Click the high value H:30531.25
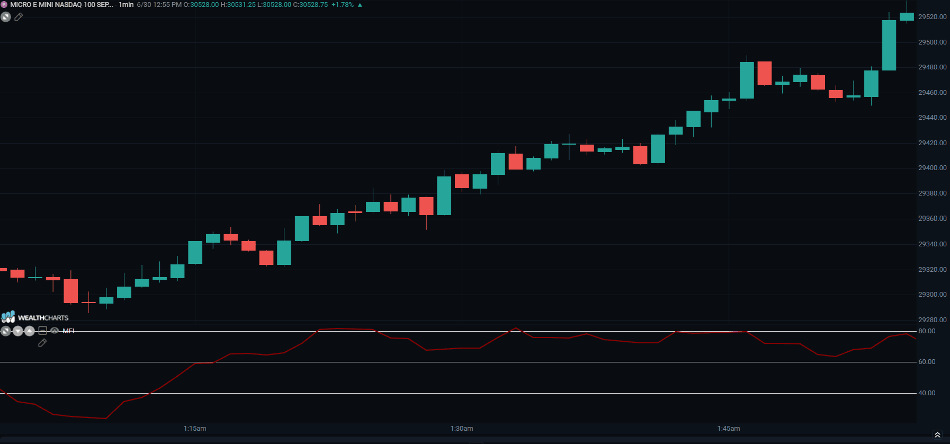The image size is (950, 444). (x=238, y=4)
